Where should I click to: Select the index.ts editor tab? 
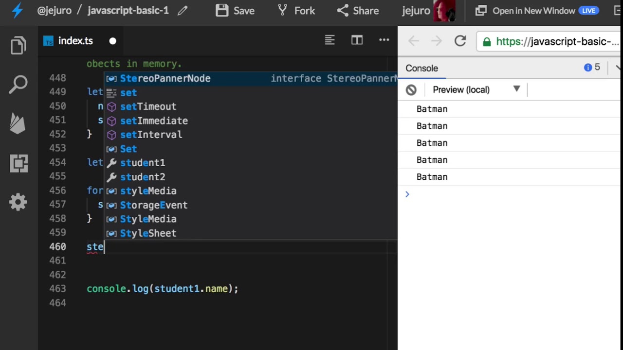[75, 41]
